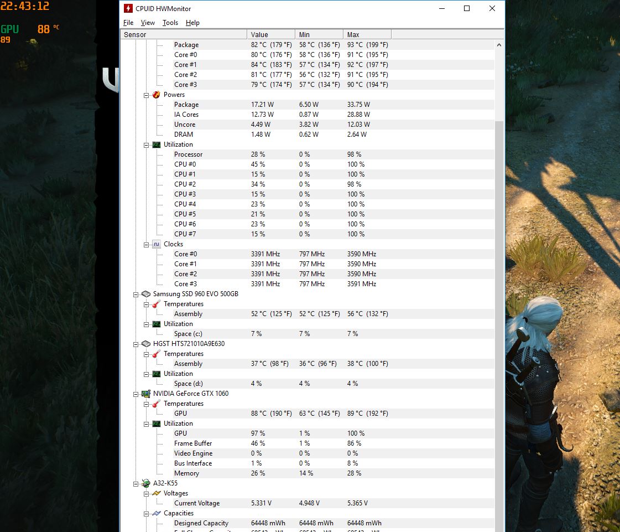Image resolution: width=620 pixels, height=532 pixels.
Task: Open the Help menu
Action: [x=192, y=23]
